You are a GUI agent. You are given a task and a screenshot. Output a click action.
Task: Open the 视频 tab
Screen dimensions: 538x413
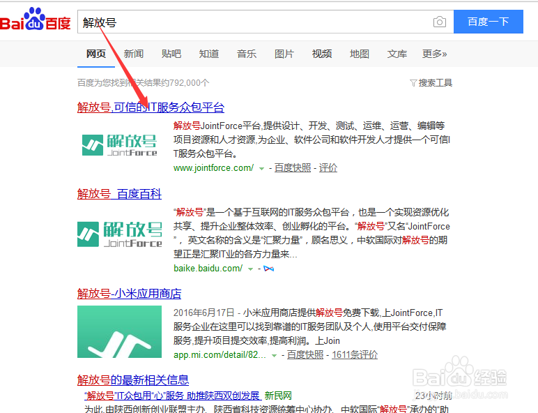tap(322, 54)
